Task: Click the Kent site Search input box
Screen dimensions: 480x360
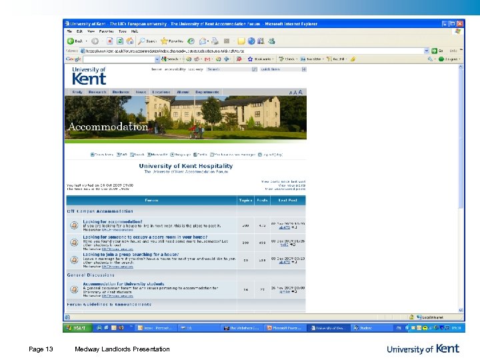Action: tap(229, 69)
